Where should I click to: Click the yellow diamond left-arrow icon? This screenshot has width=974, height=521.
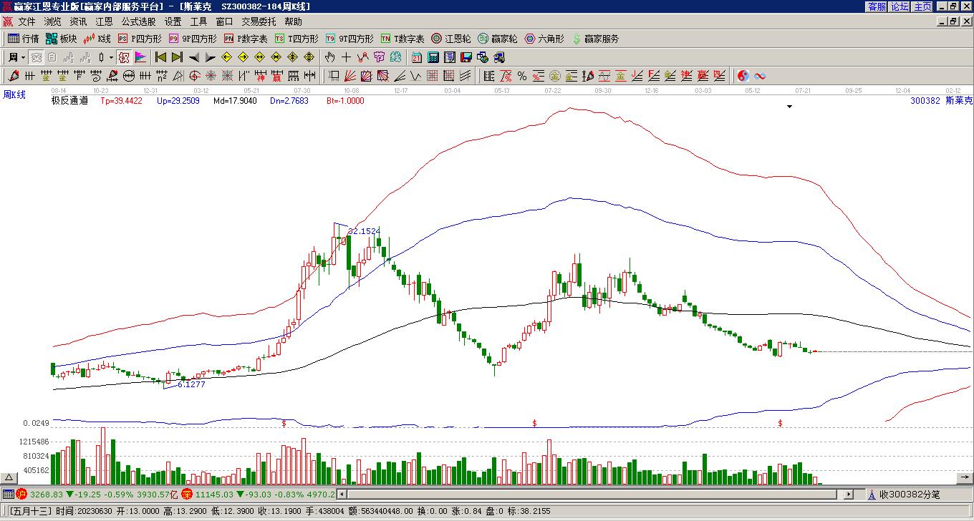227,57
